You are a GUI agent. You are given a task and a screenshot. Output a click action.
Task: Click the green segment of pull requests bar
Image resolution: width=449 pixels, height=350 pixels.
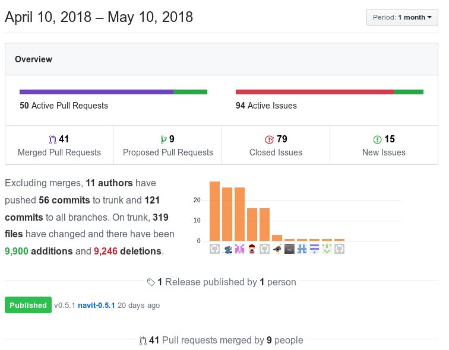[191, 92]
